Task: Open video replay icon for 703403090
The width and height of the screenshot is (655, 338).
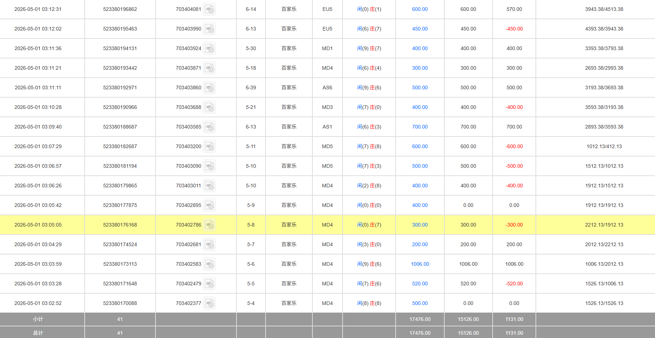Action: click(209, 166)
